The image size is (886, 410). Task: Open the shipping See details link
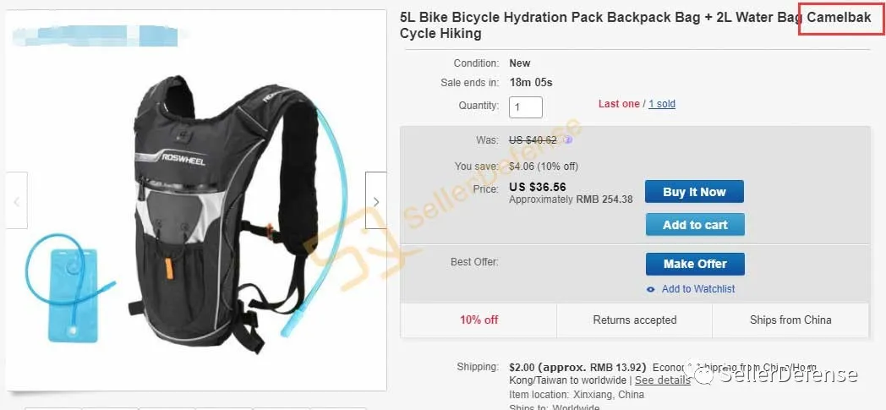coord(662,380)
